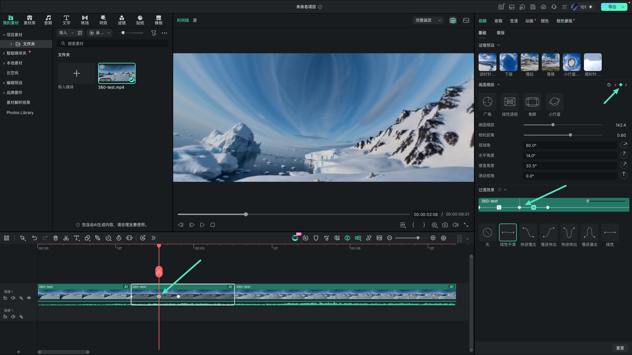Take a snapshot with the camera icon

coord(445,225)
